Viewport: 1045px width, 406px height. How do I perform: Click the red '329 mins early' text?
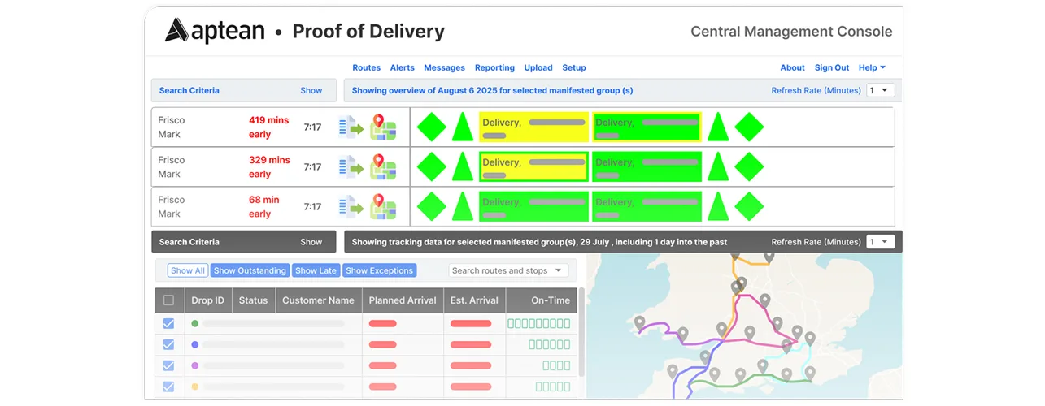(x=269, y=167)
